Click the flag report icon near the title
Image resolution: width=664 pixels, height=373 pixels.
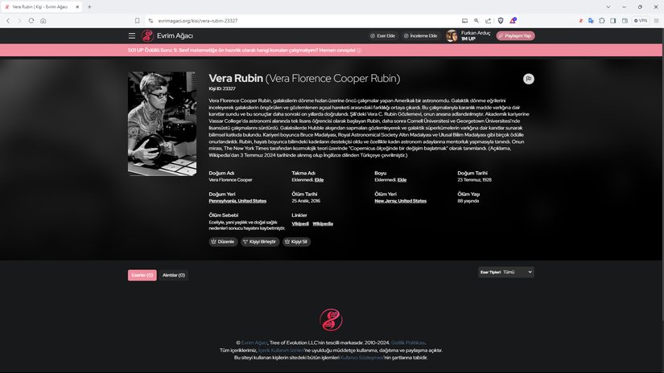pos(528,79)
